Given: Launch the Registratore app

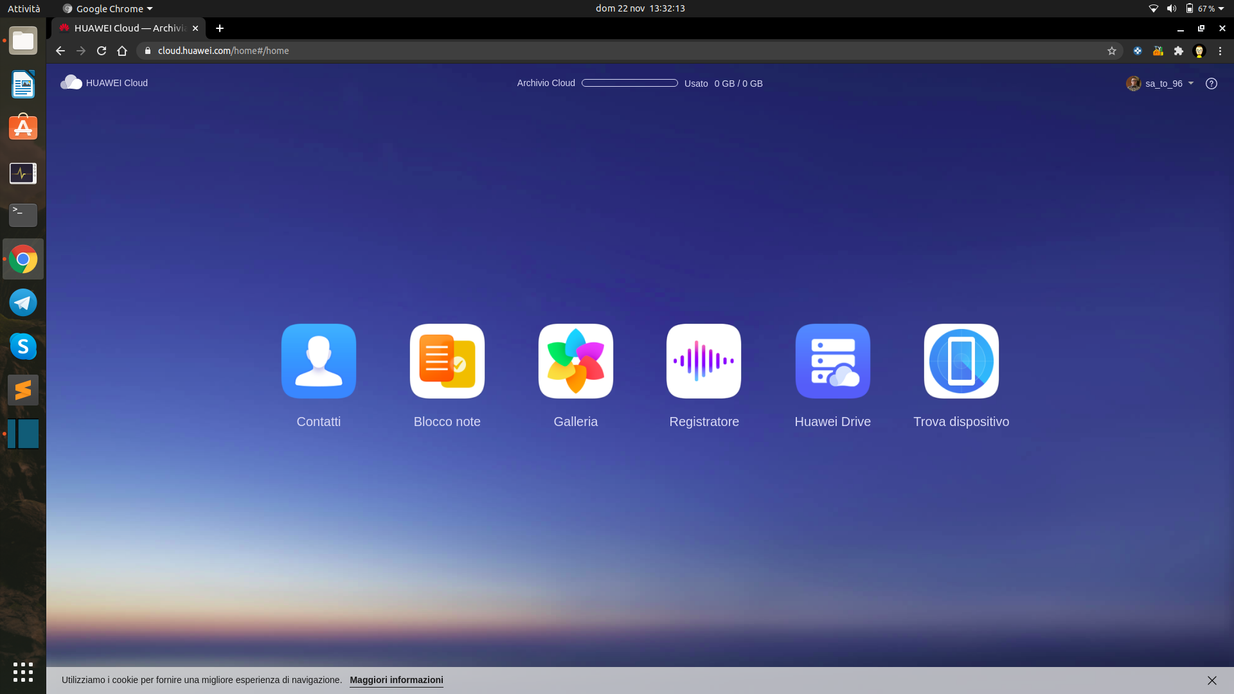Looking at the screenshot, I should [x=704, y=361].
